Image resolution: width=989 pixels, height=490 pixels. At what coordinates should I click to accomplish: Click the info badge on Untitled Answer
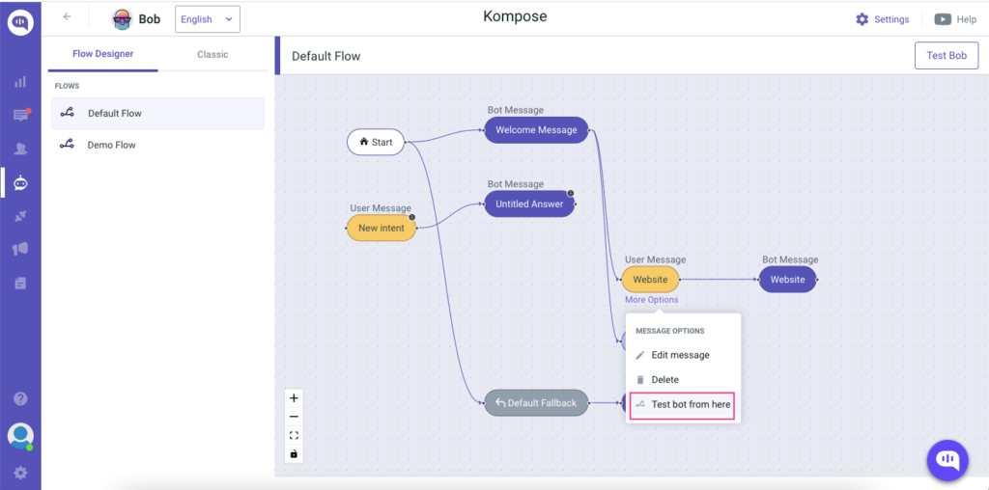(x=570, y=193)
